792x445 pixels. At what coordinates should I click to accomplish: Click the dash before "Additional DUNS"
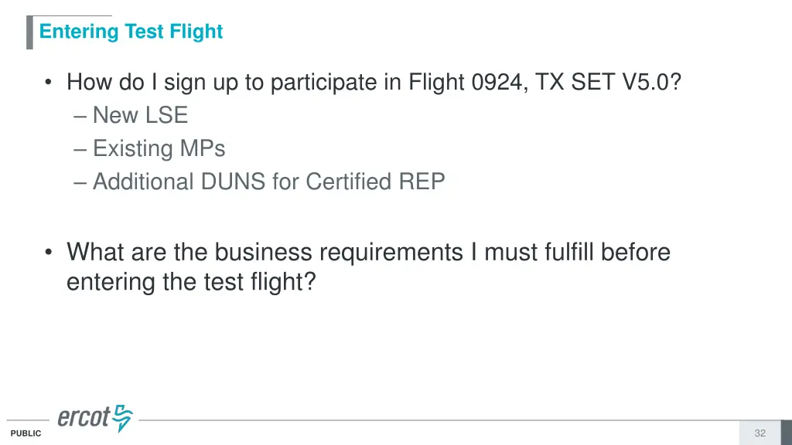[81, 182]
